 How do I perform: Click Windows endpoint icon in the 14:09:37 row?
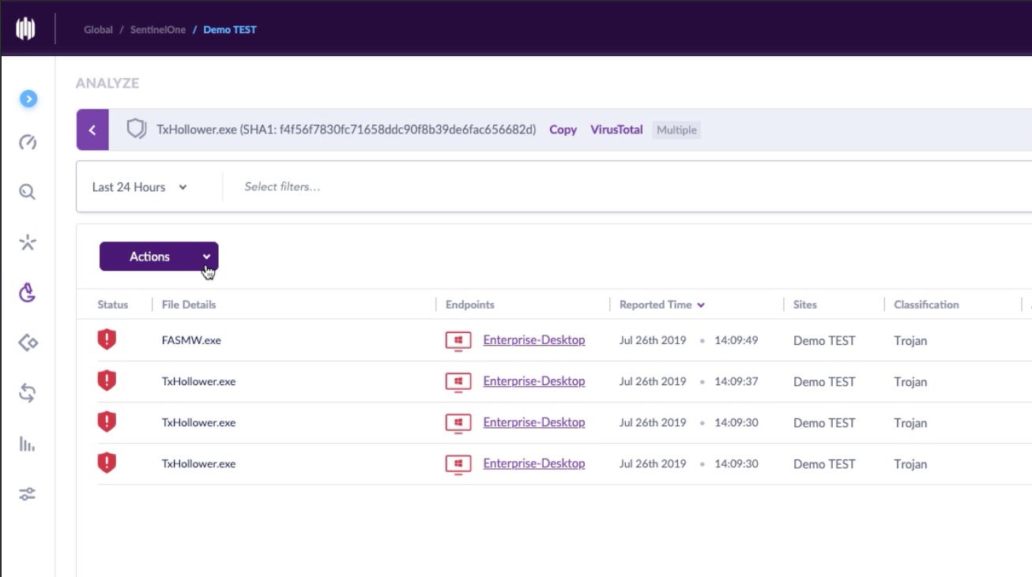[x=458, y=382]
